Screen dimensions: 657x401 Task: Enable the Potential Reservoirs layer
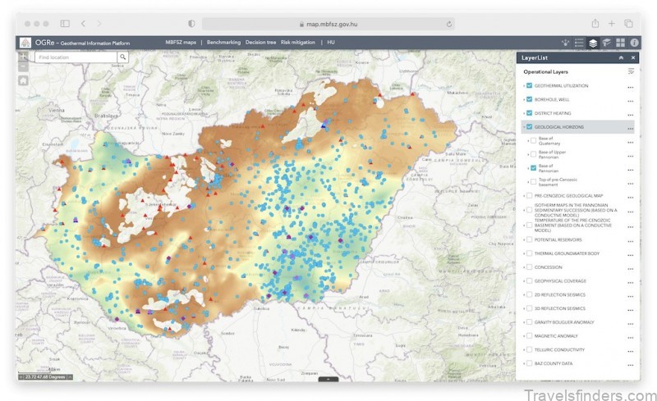[x=529, y=239]
